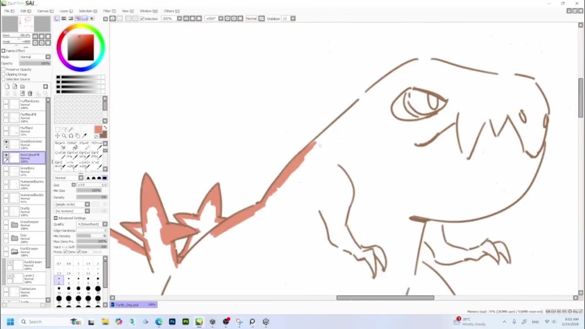
Task: Open File Explorer from the taskbar
Action: click(105, 322)
